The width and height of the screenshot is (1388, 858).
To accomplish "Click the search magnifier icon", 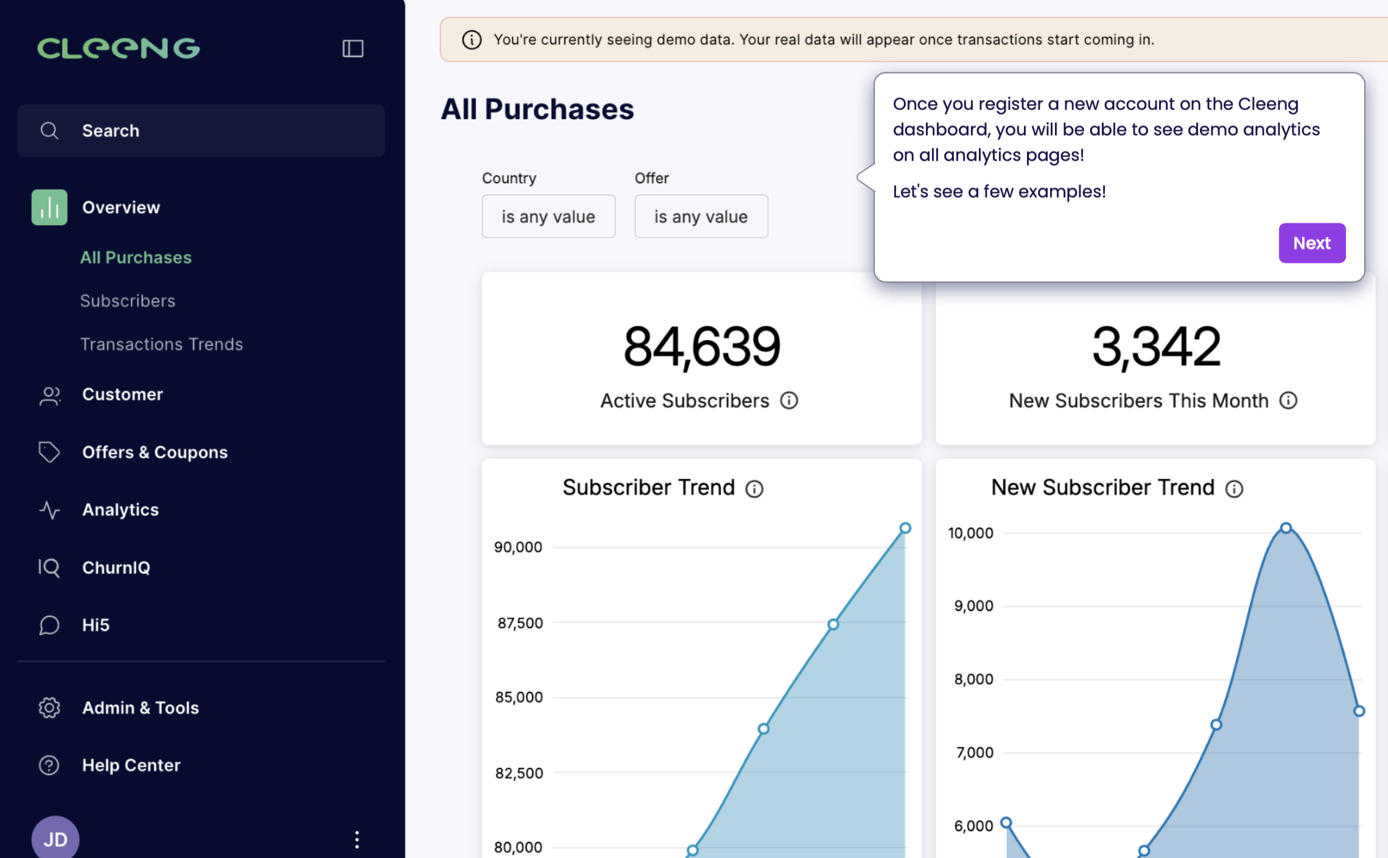I will [49, 131].
